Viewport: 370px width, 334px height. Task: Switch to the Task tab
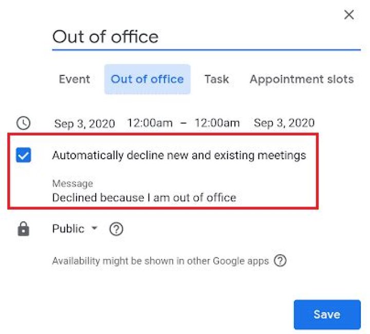216,79
